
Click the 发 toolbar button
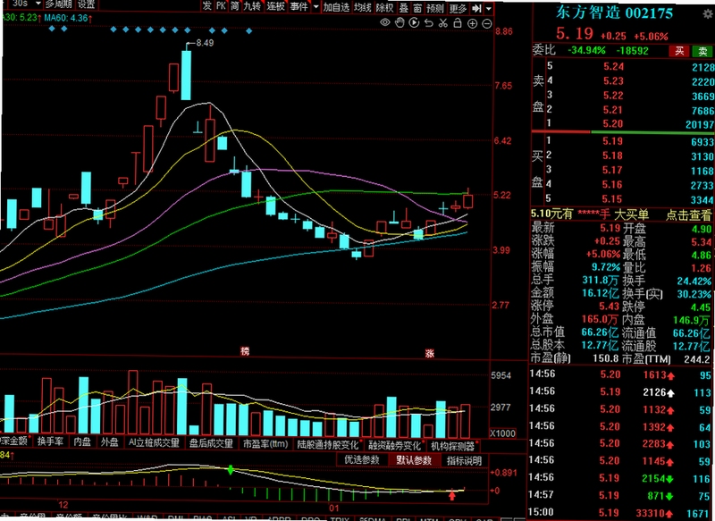(207, 6)
